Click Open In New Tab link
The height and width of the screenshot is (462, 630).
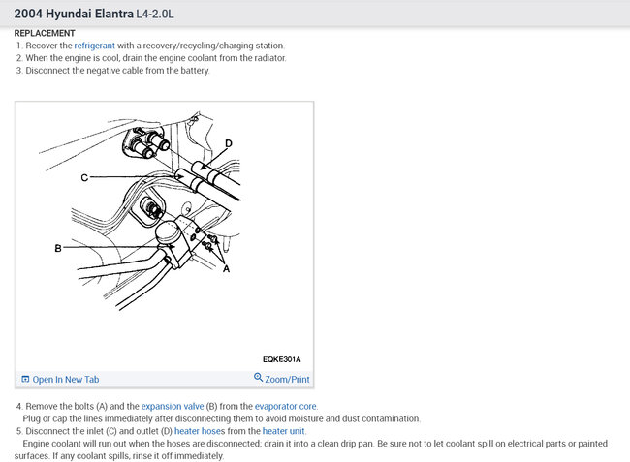click(x=66, y=380)
